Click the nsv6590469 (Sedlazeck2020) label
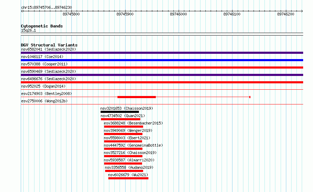 click(49, 71)
